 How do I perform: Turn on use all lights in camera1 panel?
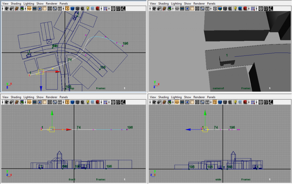[x=235, y=9]
